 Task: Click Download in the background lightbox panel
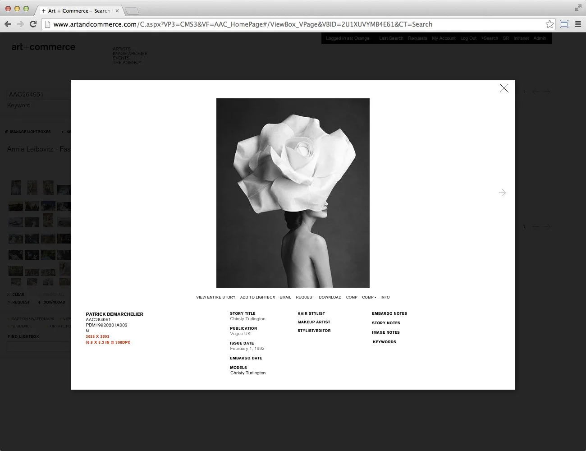(52, 302)
